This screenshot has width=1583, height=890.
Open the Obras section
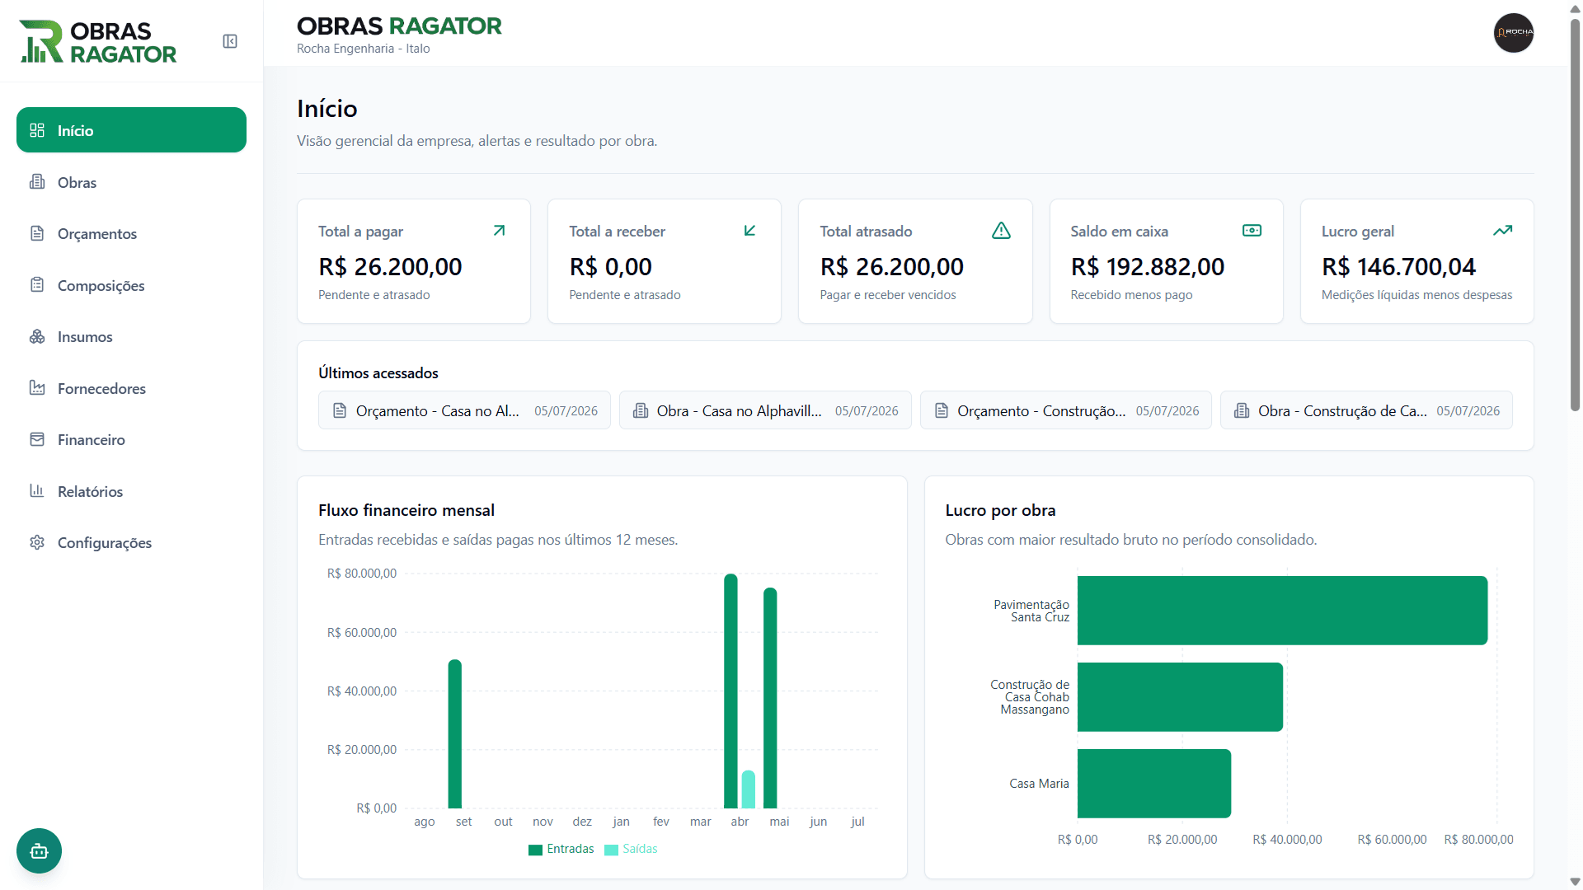[131, 182]
